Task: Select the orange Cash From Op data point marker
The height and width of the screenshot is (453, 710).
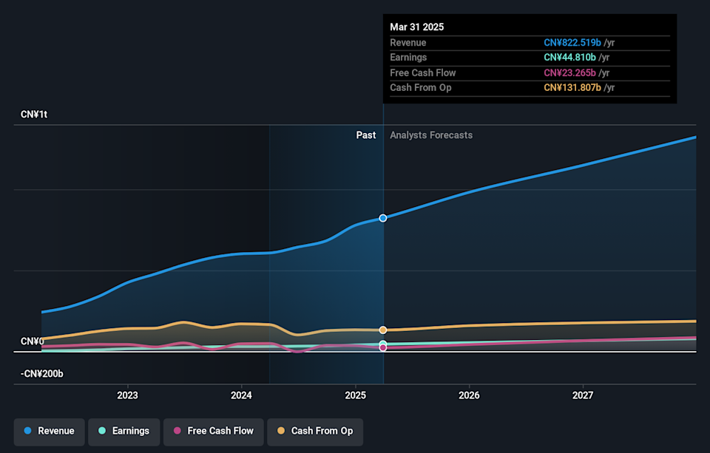Action: (383, 330)
